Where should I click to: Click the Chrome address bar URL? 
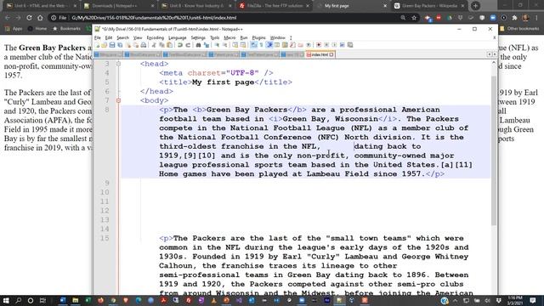pyautogui.click(x=154, y=18)
